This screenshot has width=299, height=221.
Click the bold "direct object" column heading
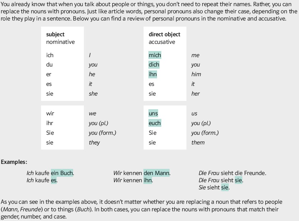165,34
